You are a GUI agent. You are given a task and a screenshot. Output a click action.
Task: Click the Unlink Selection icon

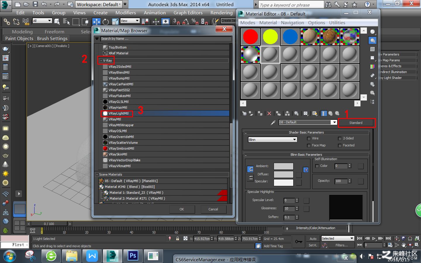(x=16, y=22)
